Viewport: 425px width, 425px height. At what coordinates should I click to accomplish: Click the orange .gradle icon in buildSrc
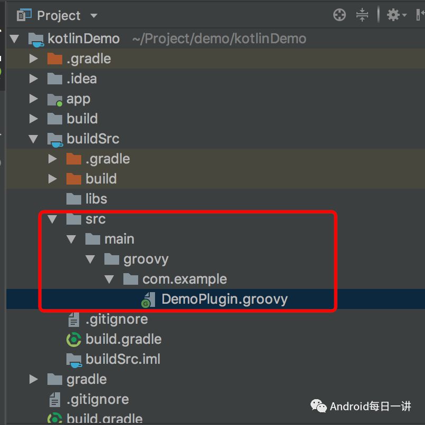coord(74,159)
